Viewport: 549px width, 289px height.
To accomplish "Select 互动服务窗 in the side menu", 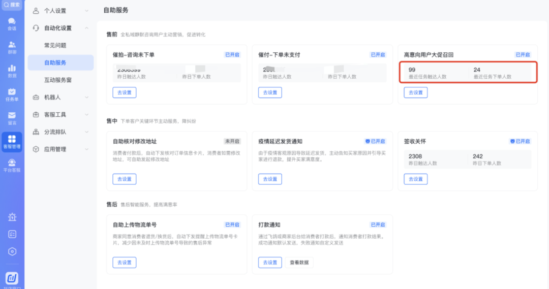I will click(x=58, y=80).
